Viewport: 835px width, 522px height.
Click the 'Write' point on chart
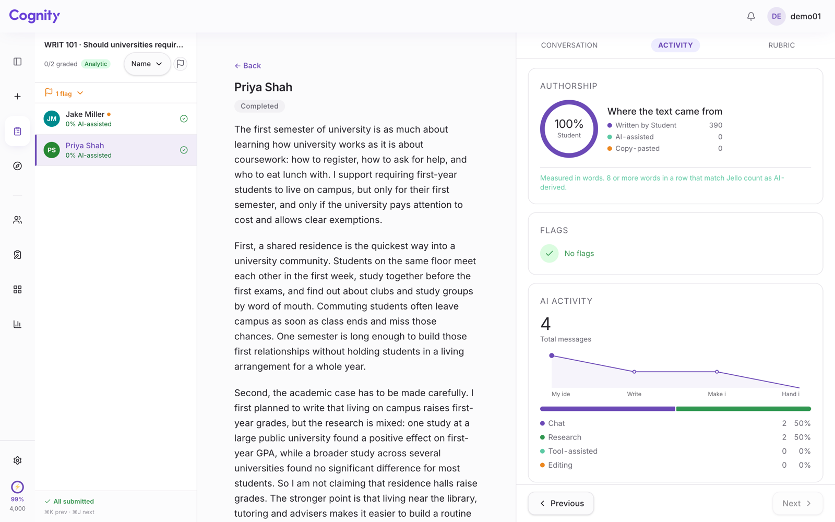pos(634,372)
